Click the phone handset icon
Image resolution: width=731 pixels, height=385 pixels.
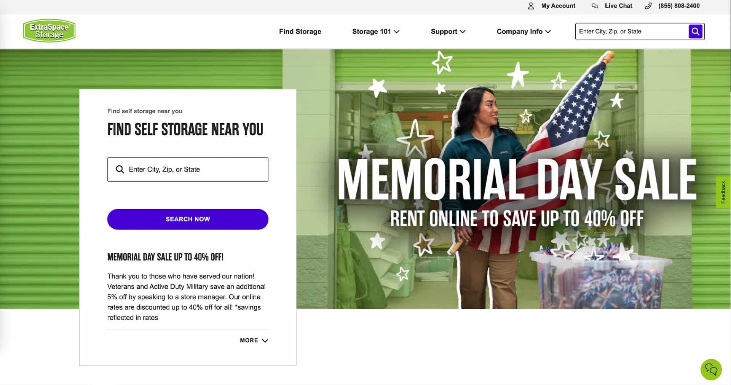click(648, 6)
